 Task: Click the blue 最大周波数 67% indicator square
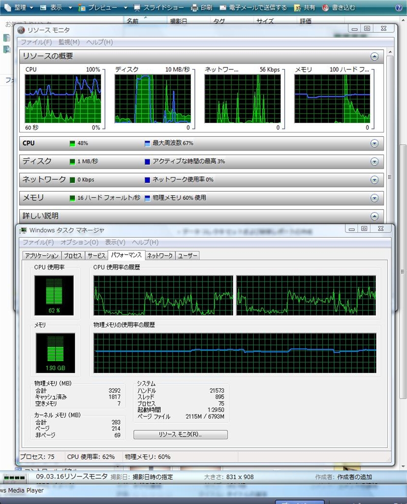[x=147, y=143]
